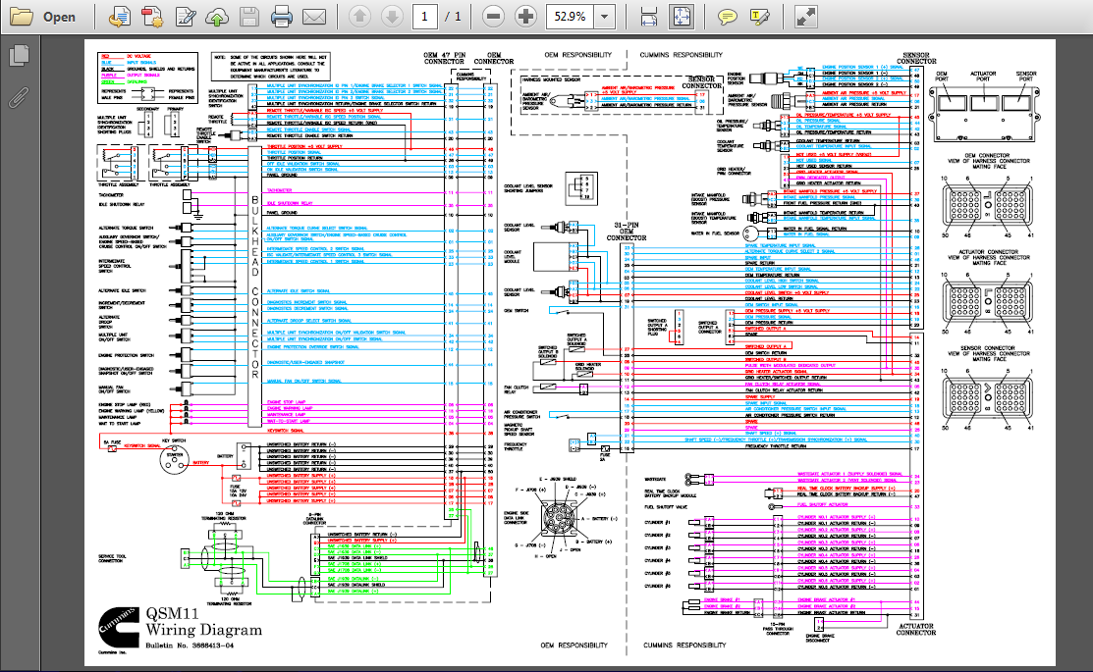Click the vertical 'BULKHEAD CONNECTOR' text

click(x=255, y=286)
